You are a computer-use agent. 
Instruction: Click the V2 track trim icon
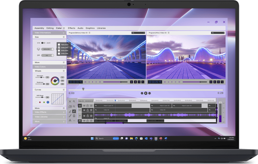tap(91, 106)
